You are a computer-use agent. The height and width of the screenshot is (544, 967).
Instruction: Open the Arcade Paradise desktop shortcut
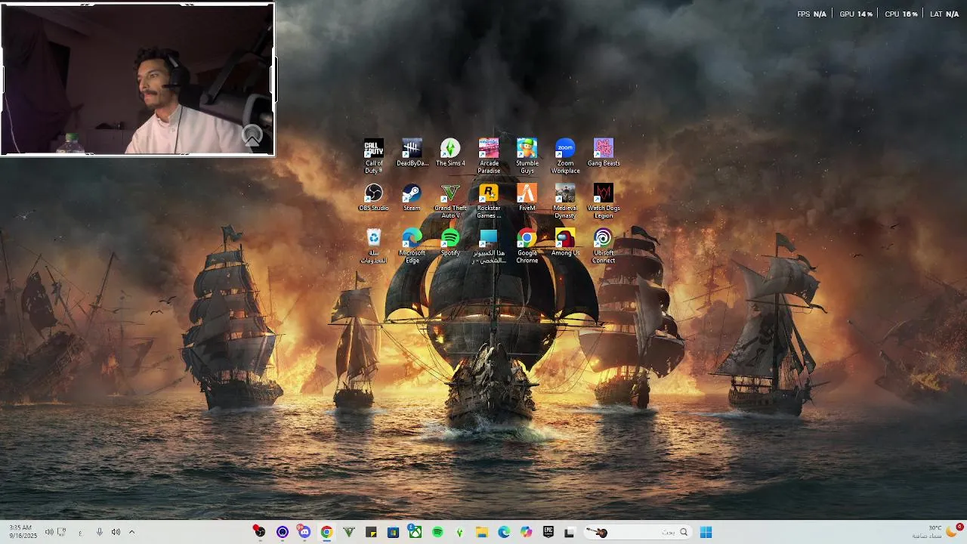coord(489,156)
